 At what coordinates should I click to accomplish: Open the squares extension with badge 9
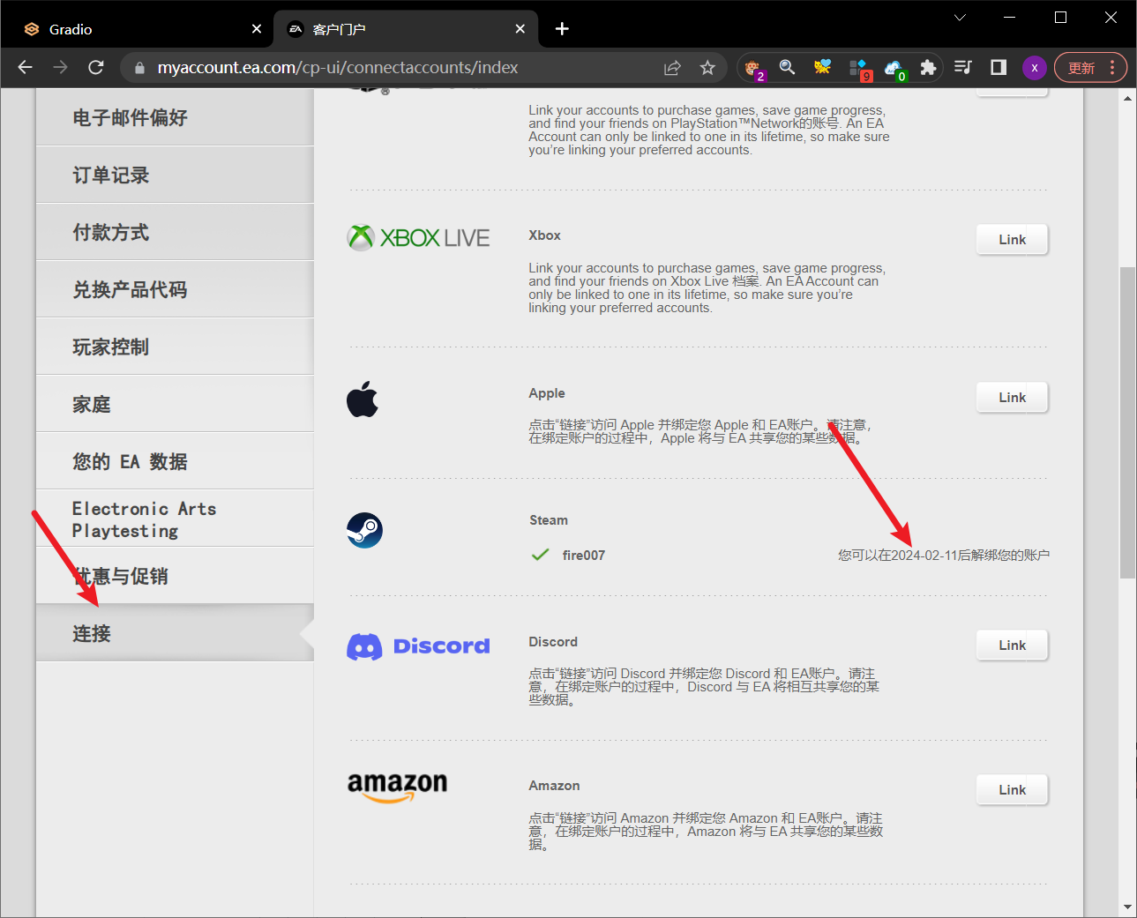[858, 68]
